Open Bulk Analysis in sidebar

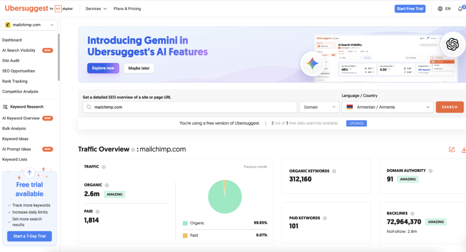(14, 129)
